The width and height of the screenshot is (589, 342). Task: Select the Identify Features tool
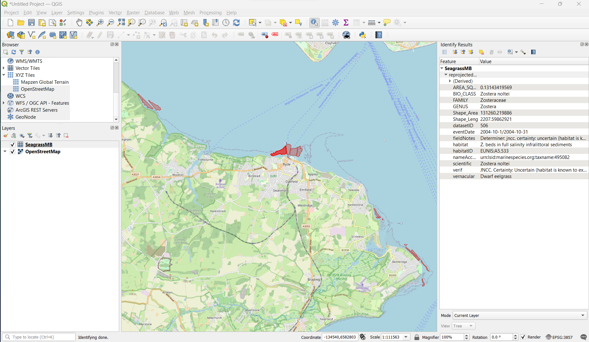click(314, 23)
